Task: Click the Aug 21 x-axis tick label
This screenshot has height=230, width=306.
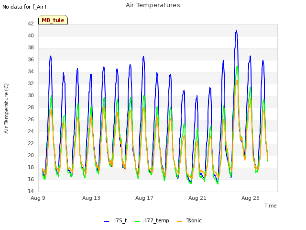Action: tap(197, 198)
